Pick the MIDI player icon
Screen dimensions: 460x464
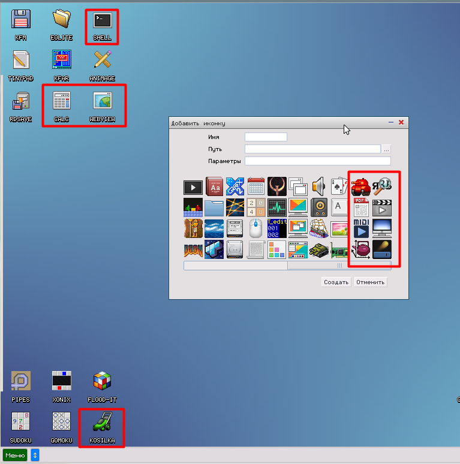coord(361,228)
